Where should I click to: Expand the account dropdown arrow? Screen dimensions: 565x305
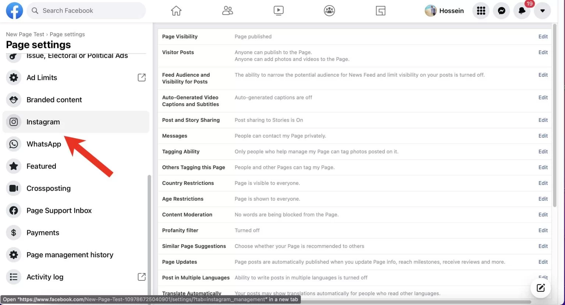542,11
